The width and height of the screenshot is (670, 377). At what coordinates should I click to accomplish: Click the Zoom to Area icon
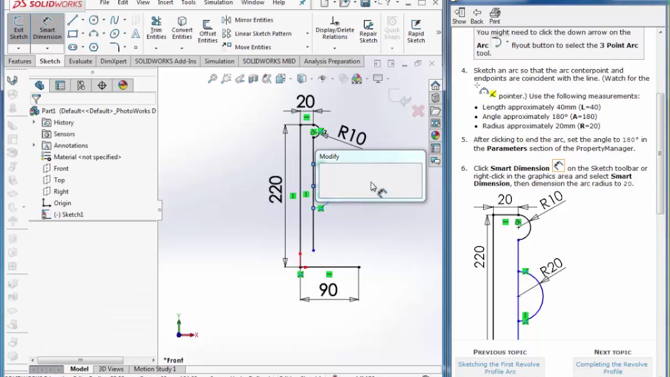(226, 79)
